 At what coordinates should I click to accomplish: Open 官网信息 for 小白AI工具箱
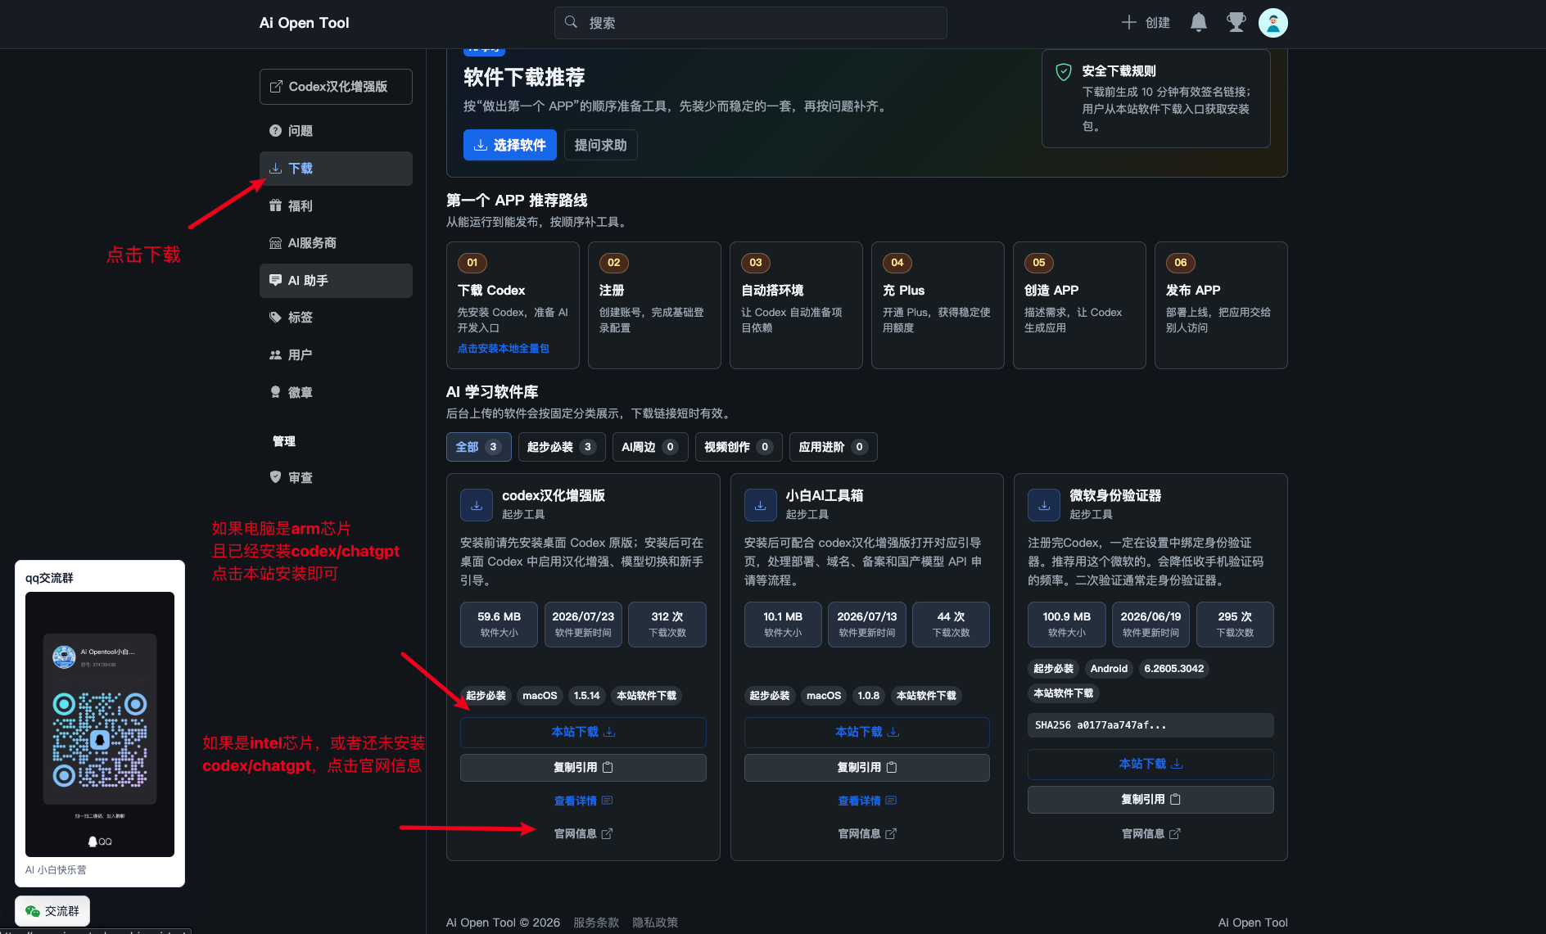(867, 833)
